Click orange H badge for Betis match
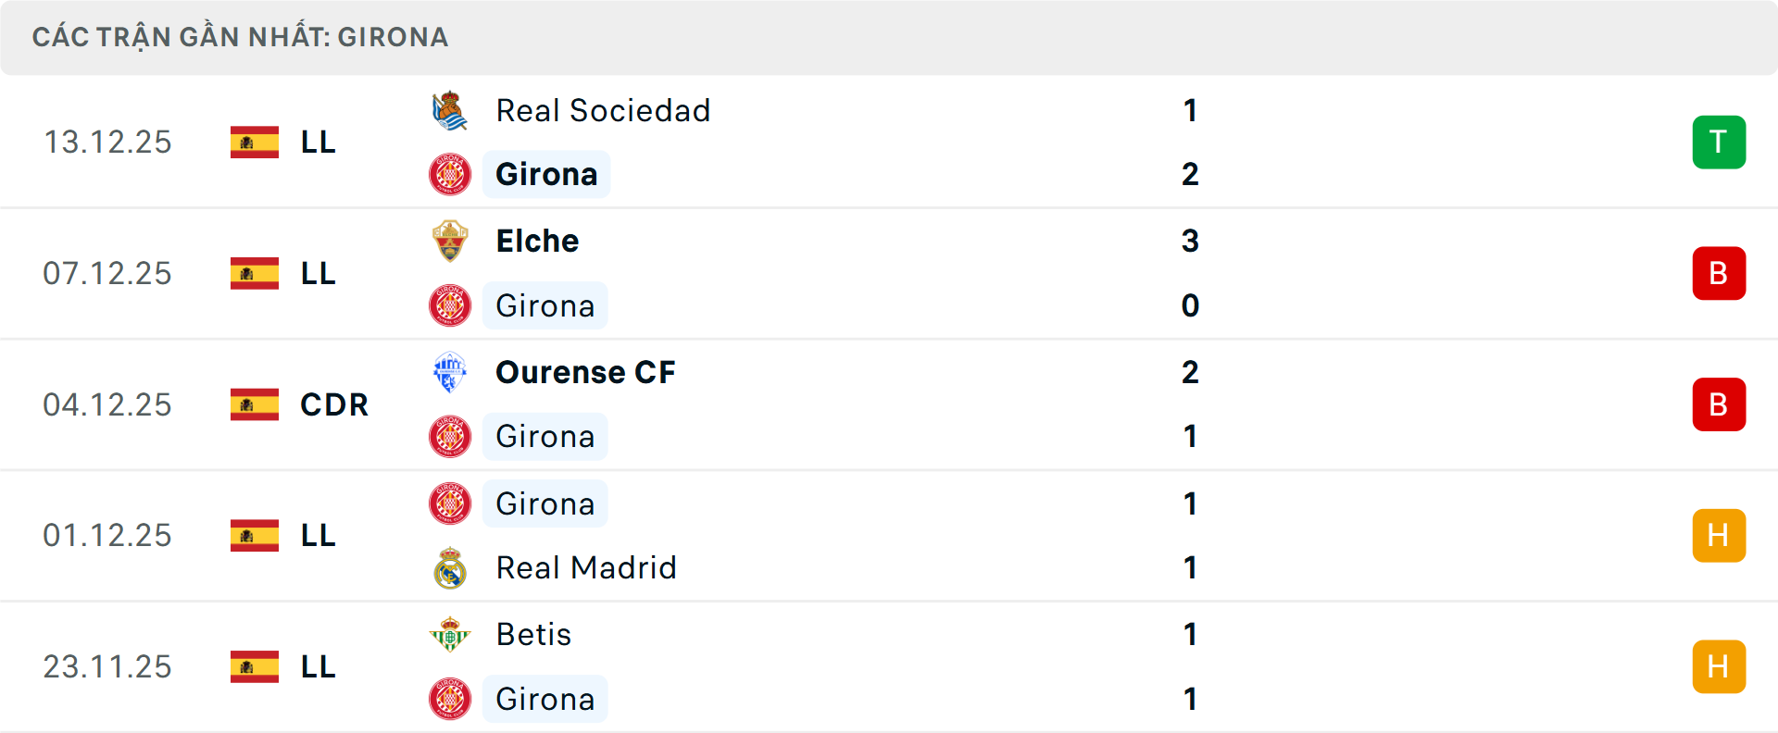The image size is (1778, 733). [x=1719, y=666]
